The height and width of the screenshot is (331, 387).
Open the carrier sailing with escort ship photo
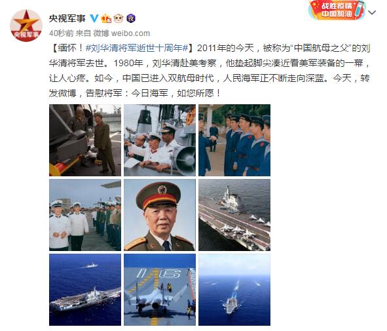(x=85, y=290)
